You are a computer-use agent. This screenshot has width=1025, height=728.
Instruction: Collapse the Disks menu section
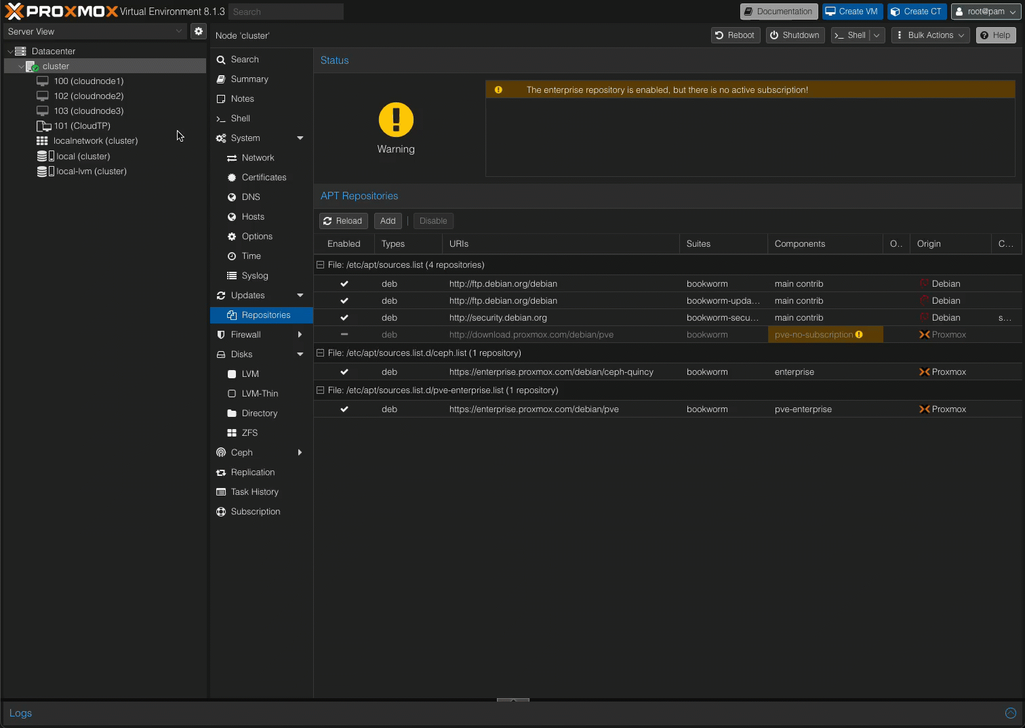point(300,355)
